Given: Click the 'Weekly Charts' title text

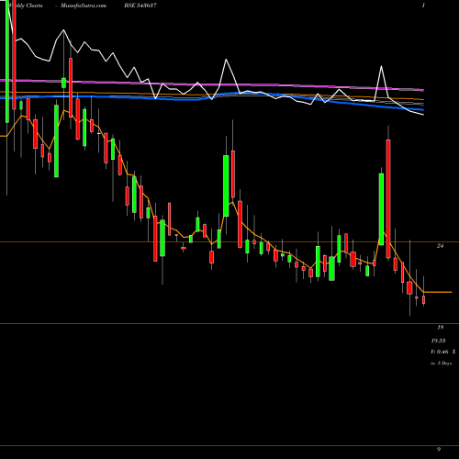Looking at the screenshot, I should click(26, 6).
